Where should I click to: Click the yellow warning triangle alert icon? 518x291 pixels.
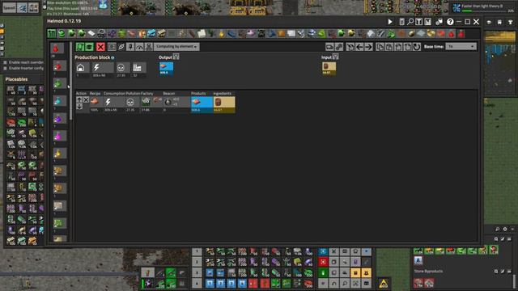point(383,284)
